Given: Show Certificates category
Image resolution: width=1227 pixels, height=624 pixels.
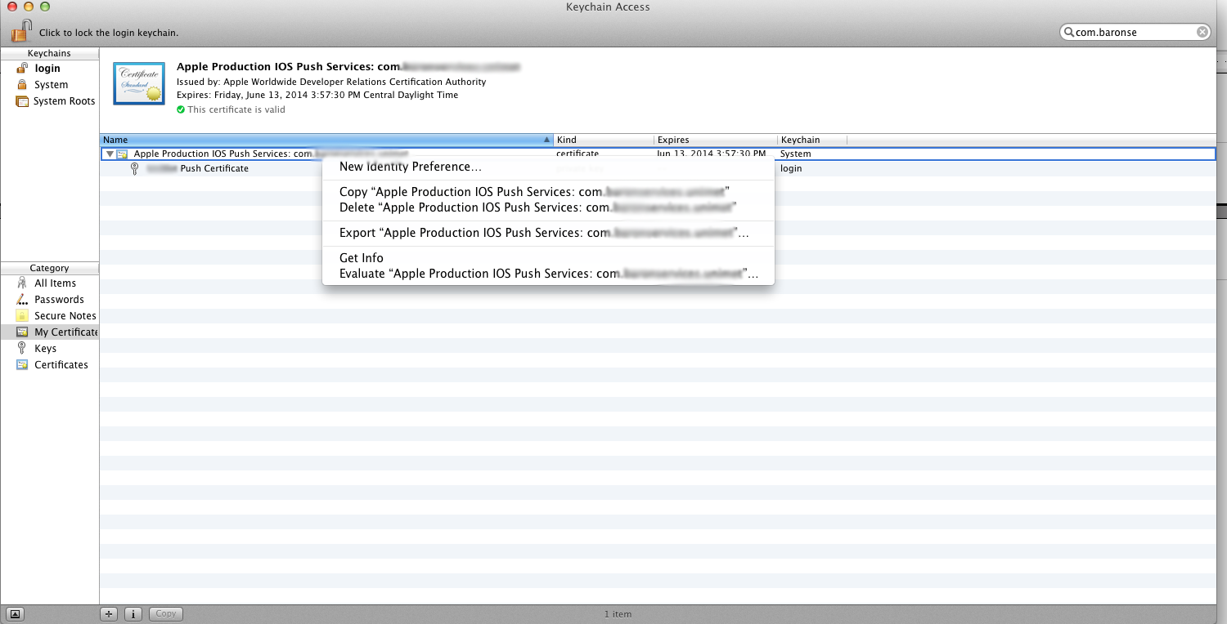Looking at the screenshot, I should [61, 365].
